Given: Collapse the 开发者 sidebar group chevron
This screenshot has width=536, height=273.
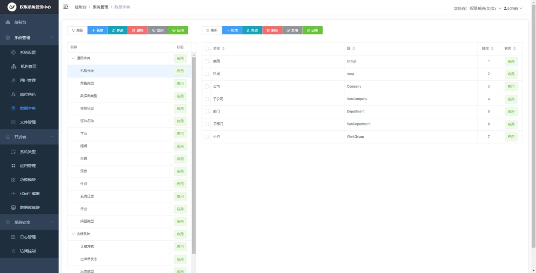Looking at the screenshot, I should point(51,137).
